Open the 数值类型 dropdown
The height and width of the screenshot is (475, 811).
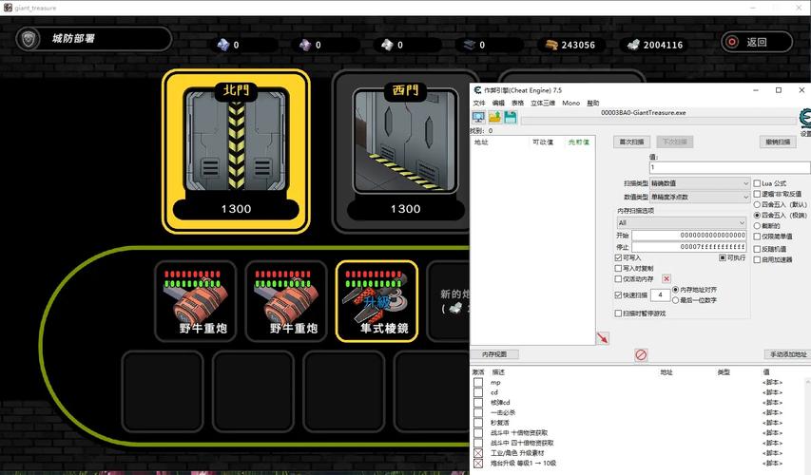[700, 197]
